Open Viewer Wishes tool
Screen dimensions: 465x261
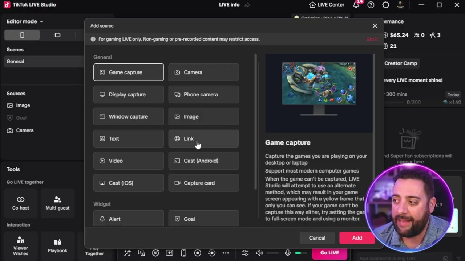pos(21,246)
